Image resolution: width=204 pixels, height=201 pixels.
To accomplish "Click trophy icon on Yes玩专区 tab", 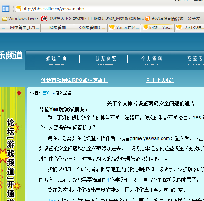I will [112, 27].
